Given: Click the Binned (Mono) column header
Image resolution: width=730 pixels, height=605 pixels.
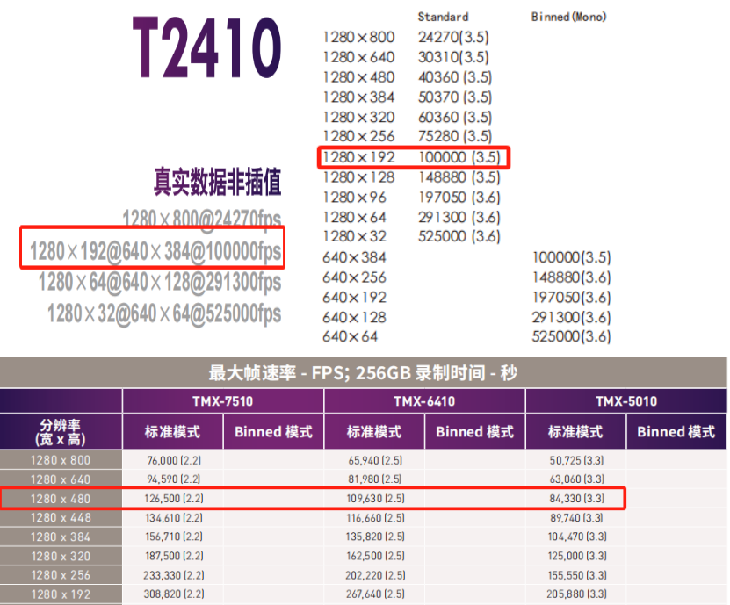Looking at the screenshot, I should click(568, 17).
